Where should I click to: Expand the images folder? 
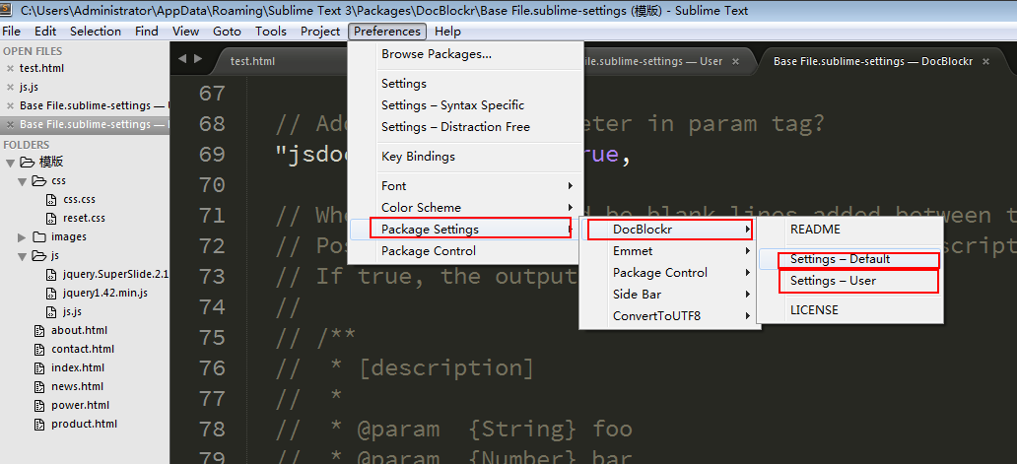click(23, 237)
